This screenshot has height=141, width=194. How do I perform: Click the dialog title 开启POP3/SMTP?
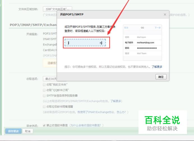[72, 15]
